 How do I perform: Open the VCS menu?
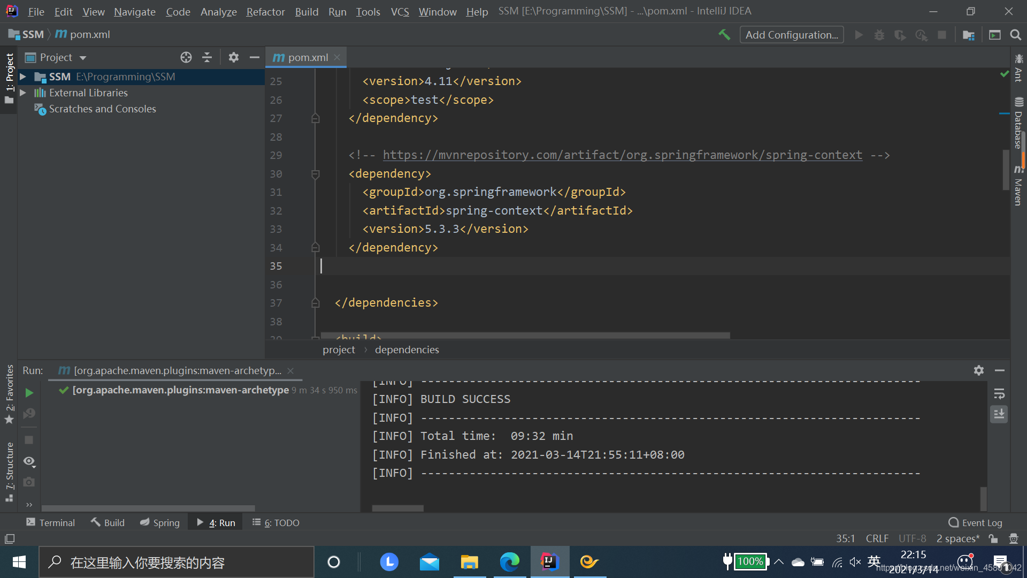coord(400,12)
